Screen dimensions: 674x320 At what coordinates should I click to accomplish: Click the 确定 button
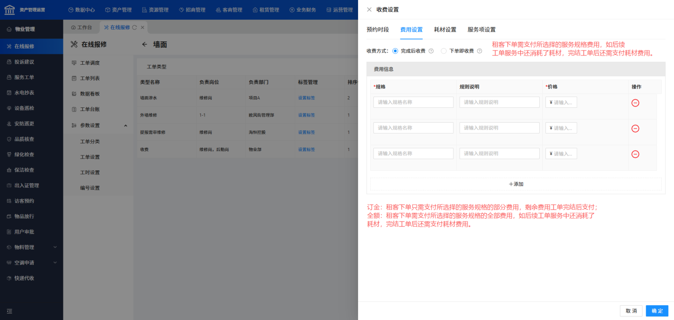[x=657, y=311]
